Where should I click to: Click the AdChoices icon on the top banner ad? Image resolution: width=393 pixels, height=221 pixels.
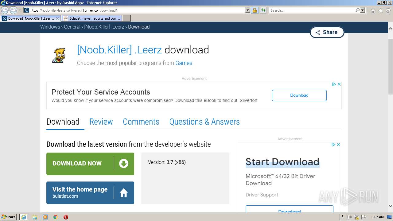click(x=334, y=84)
